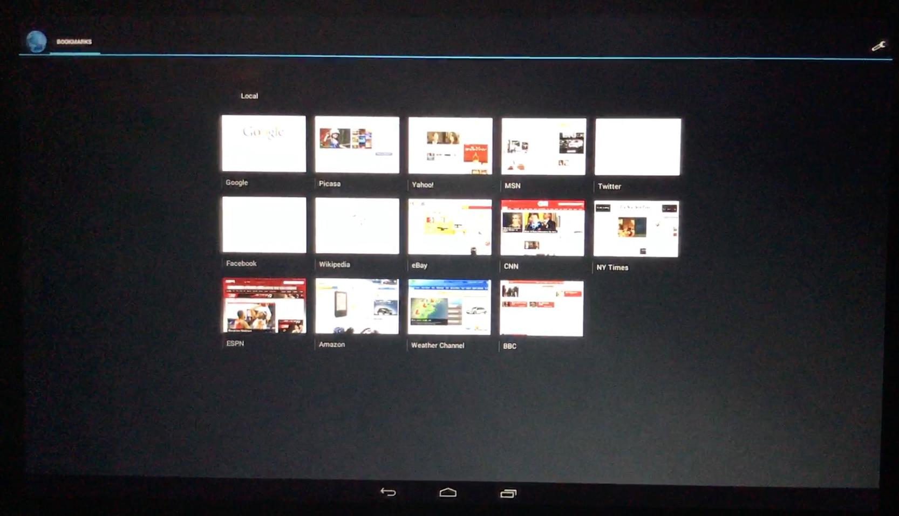Click the MSN label text
This screenshot has width=899, height=516.
(x=513, y=185)
